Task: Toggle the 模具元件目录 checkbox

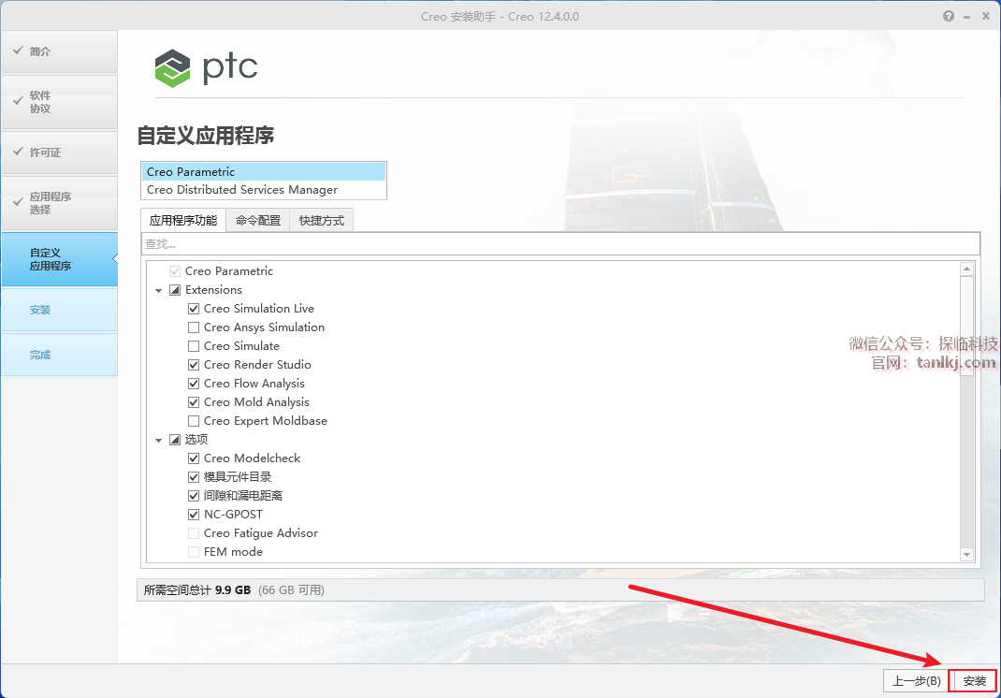Action: 194,477
